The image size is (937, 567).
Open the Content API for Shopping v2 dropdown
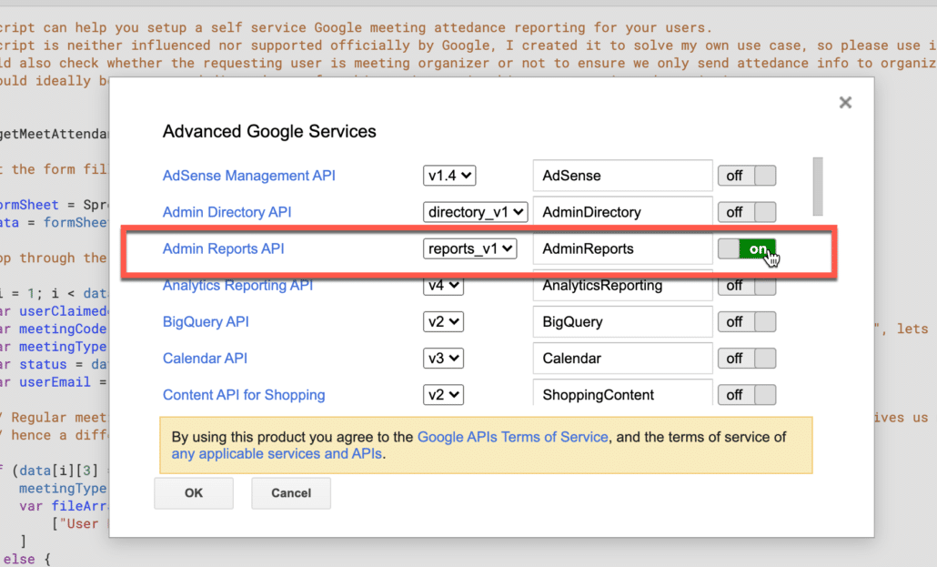[443, 395]
